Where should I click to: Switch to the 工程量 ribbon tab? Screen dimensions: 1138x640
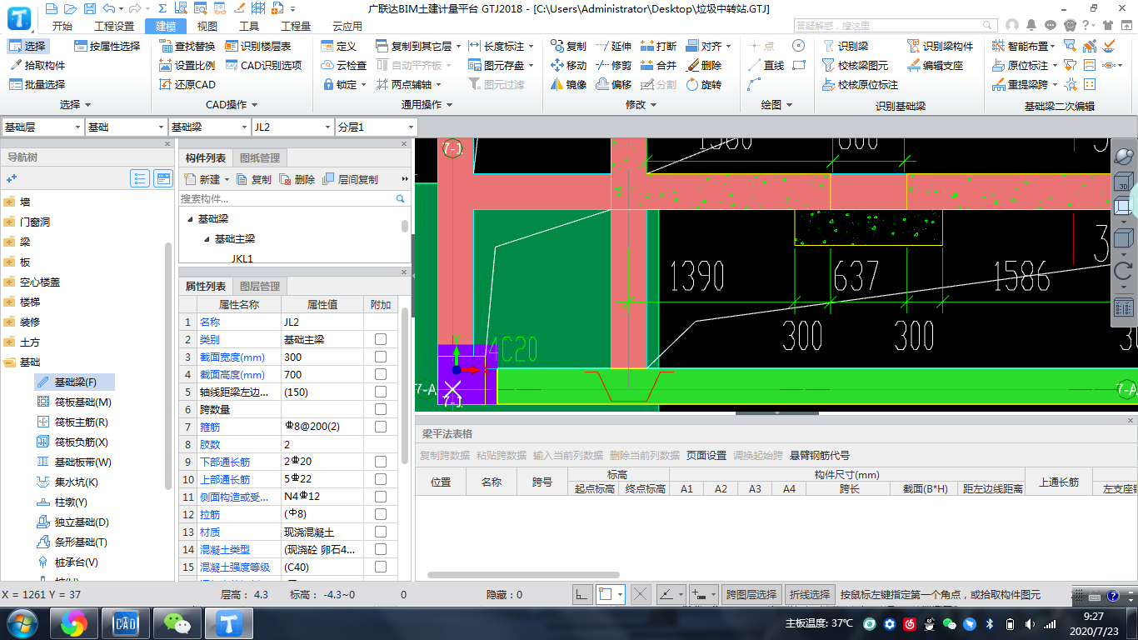click(296, 26)
